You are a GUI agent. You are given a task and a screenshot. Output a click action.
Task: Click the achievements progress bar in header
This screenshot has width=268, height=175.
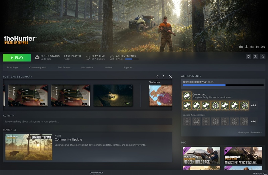coord(132,59)
